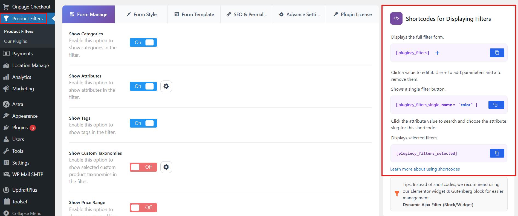Toggle Show Tags switch off
The height and width of the screenshot is (216, 518).
(143, 123)
